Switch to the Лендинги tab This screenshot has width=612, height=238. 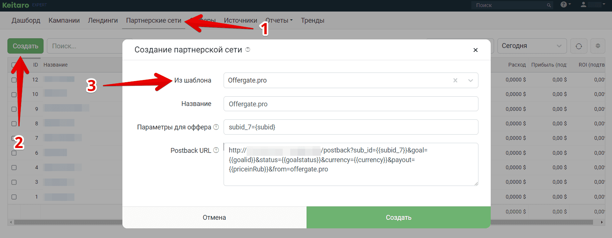point(103,20)
